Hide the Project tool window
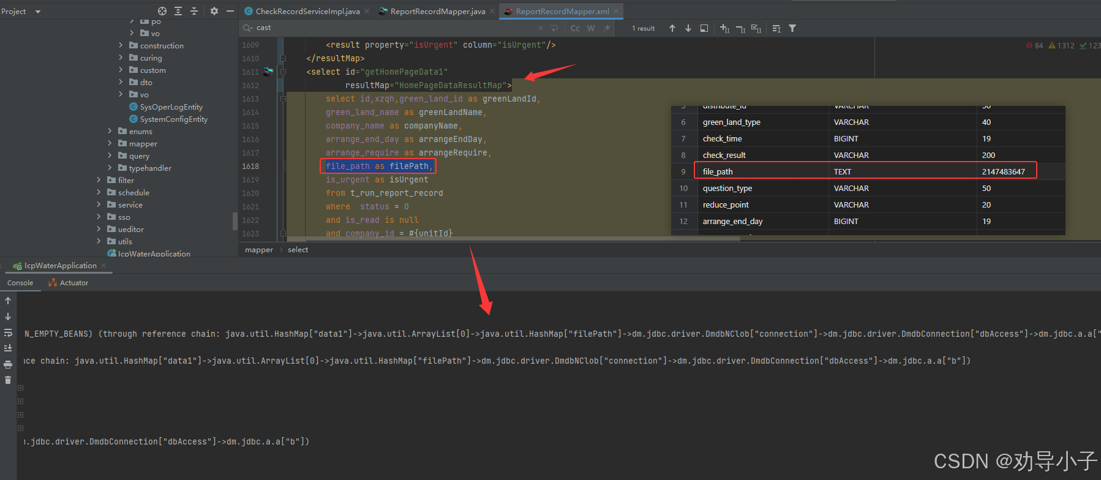The width and height of the screenshot is (1101, 480). (x=230, y=11)
